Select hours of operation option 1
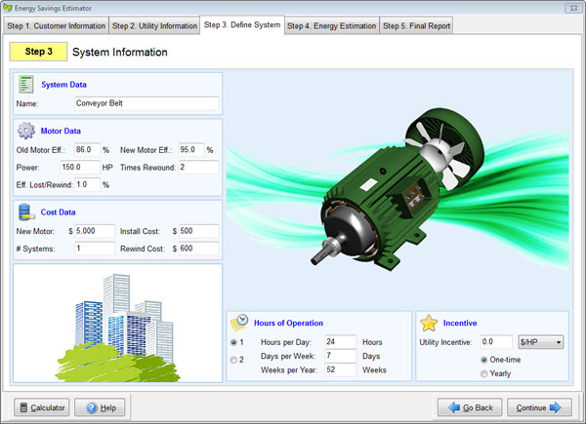This screenshot has width=586, height=424. (233, 342)
